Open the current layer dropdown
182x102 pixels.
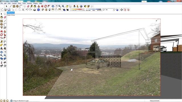point(114,10)
